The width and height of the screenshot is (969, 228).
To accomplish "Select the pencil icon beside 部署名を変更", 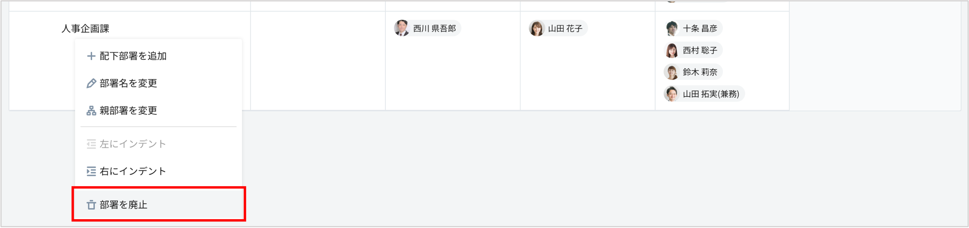I will pyautogui.click(x=91, y=83).
